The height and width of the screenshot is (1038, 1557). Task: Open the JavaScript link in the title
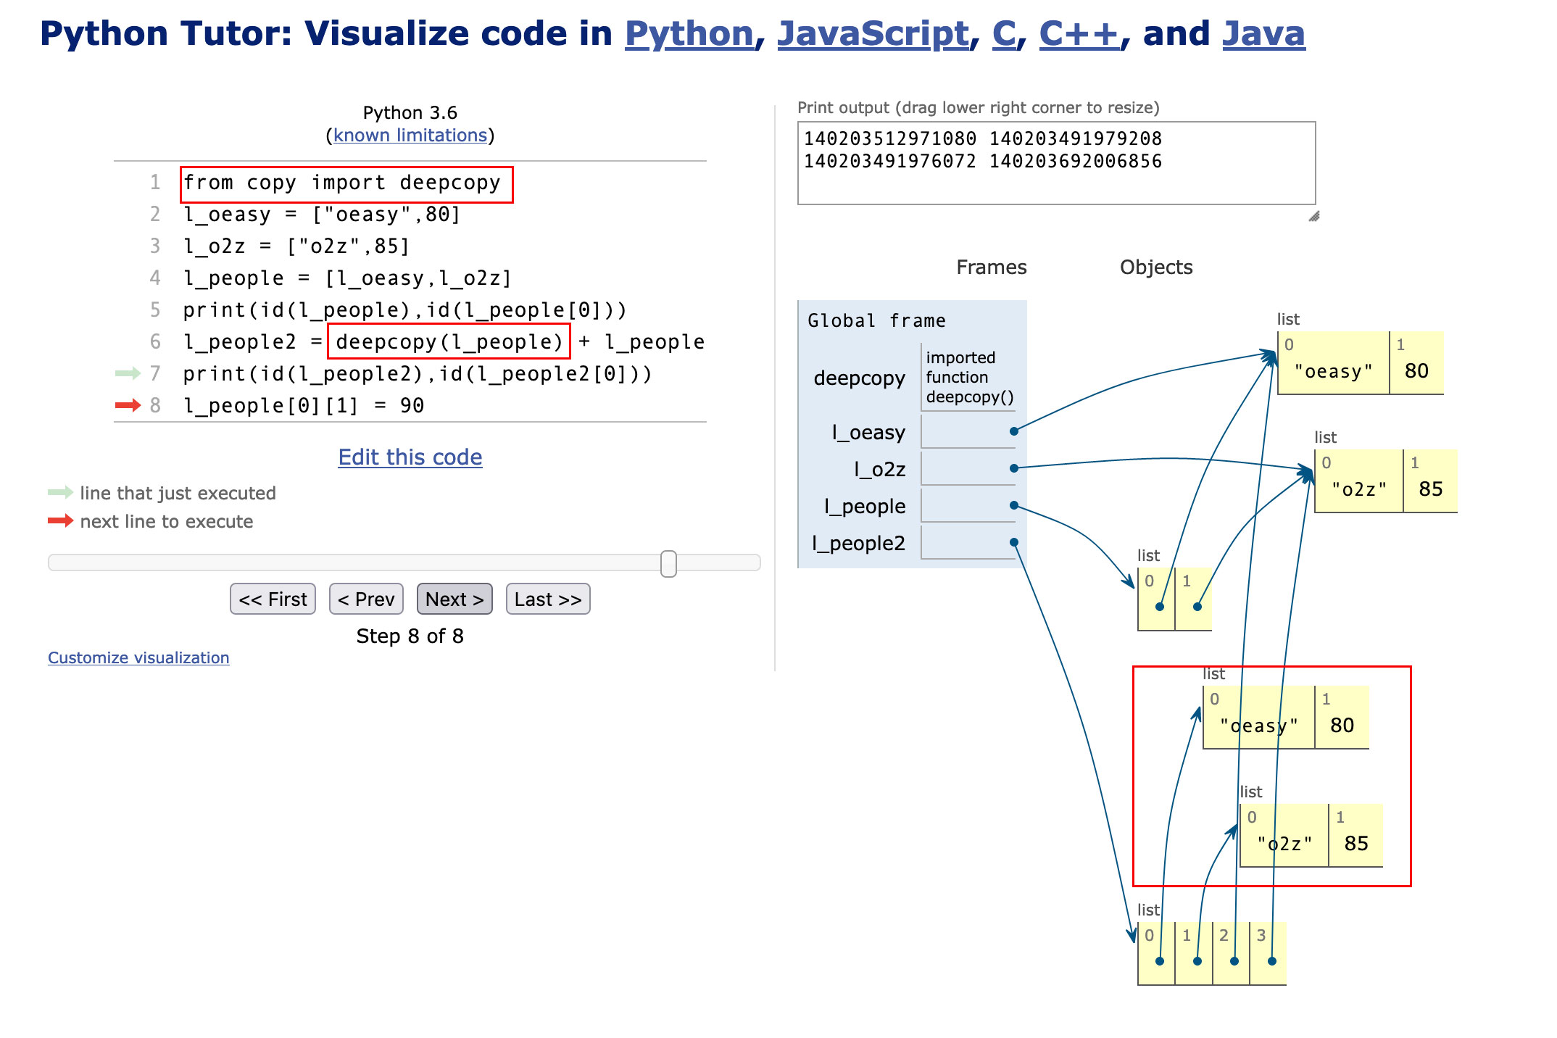pos(873,34)
